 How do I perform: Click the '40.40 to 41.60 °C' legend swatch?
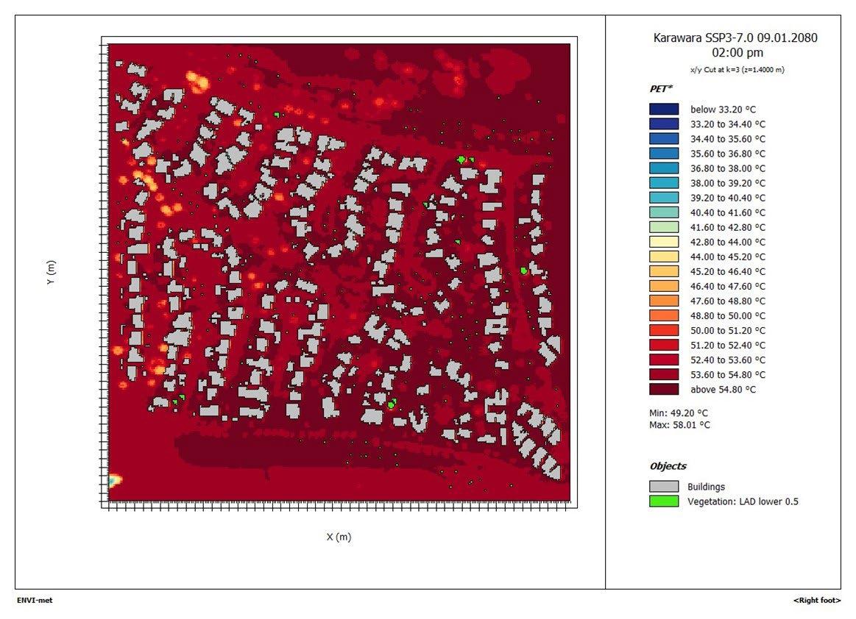coord(664,212)
